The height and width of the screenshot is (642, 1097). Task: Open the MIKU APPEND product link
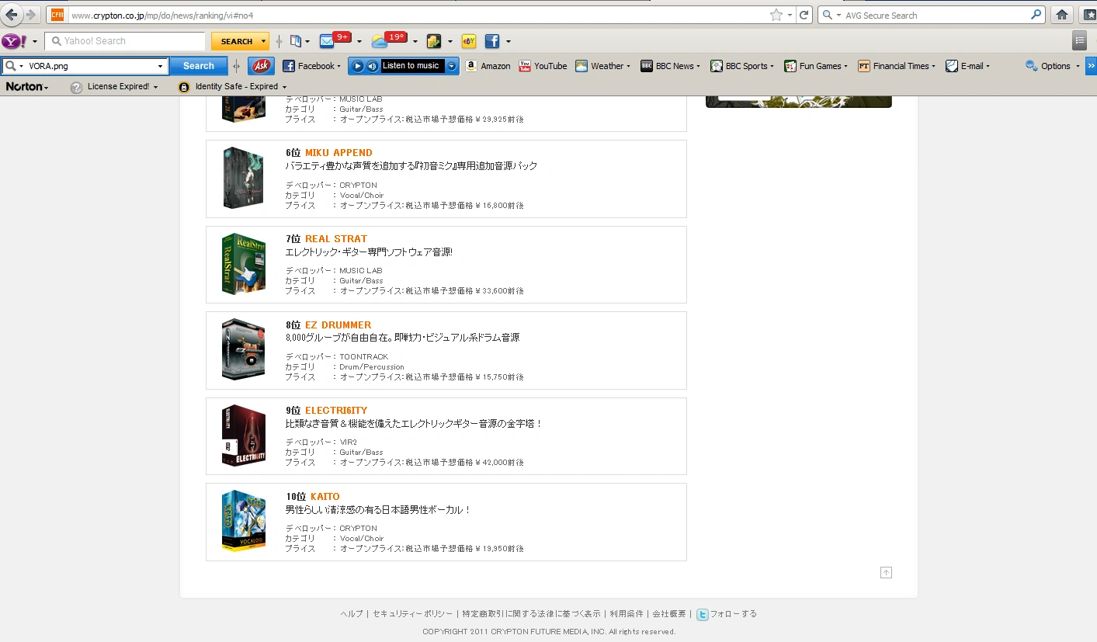click(x=338, y=153)
